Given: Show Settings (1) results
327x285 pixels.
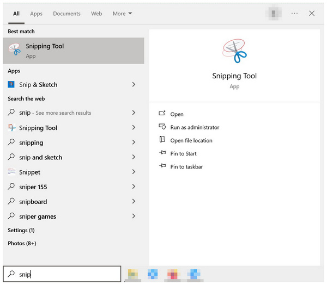Looking at the screenshot, I should coord(21,230).
